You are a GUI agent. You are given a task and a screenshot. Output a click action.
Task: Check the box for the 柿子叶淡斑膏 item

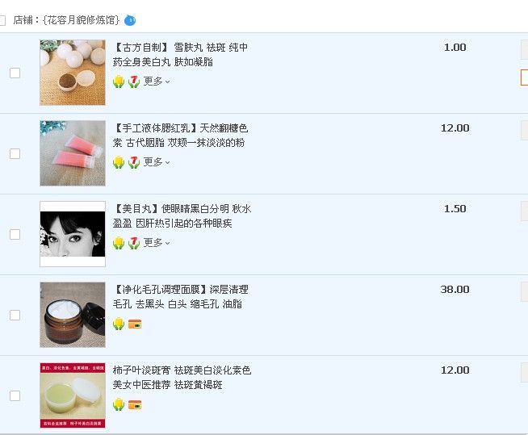point(15,395)
